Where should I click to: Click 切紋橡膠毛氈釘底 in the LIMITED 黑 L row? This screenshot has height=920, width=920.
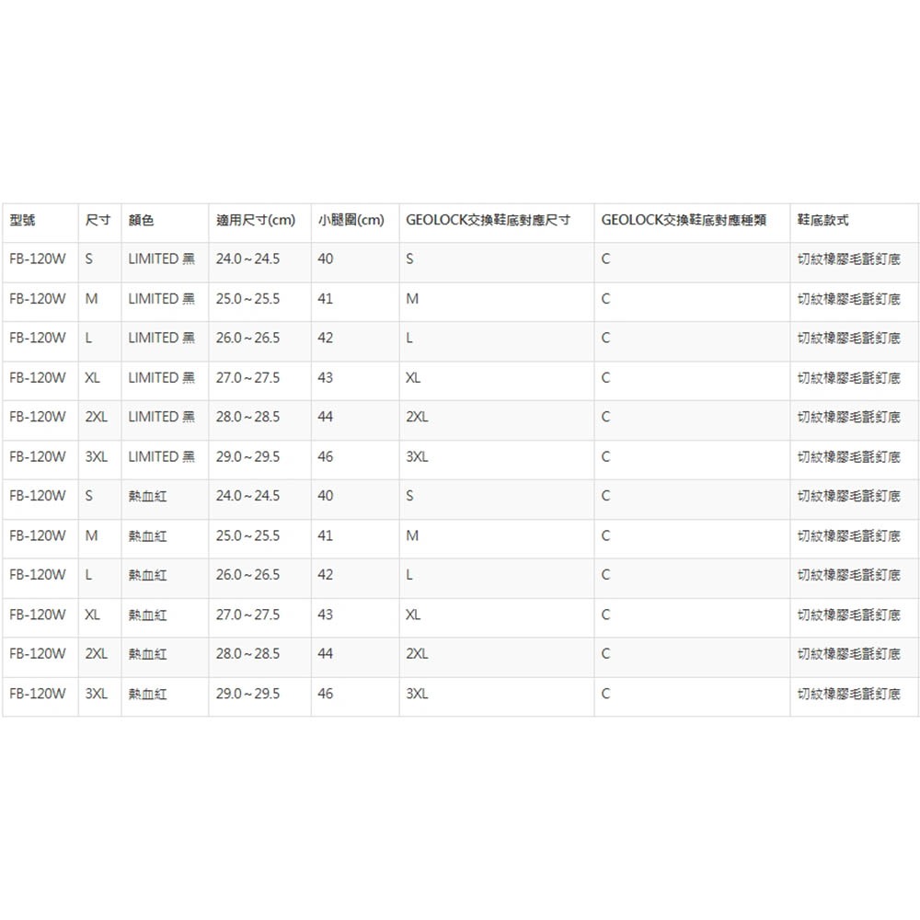(x=848, y=339)
